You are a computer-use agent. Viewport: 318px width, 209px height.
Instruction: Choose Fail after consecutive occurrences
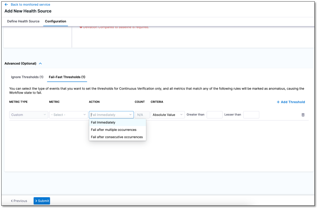(117, 137)
